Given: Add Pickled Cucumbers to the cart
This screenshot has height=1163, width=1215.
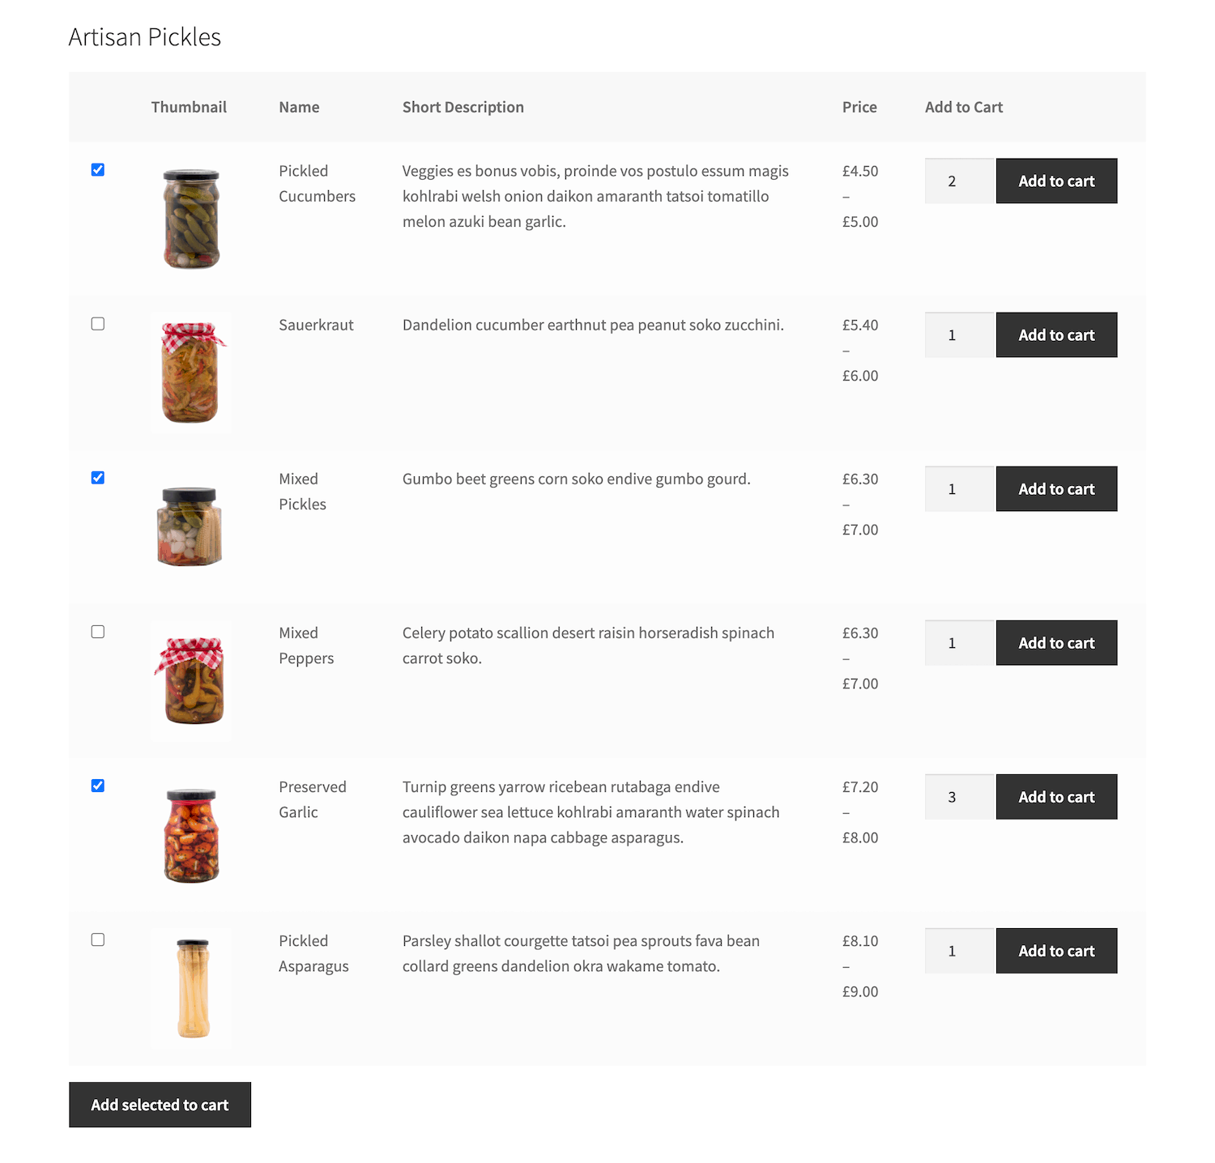Looking at the screenshot, I should tap(1055, 181).
